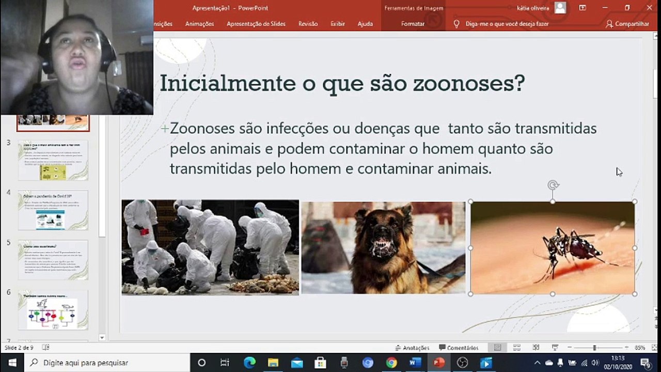Expand hidden system tray icons chevron

[x=537, y=363]
